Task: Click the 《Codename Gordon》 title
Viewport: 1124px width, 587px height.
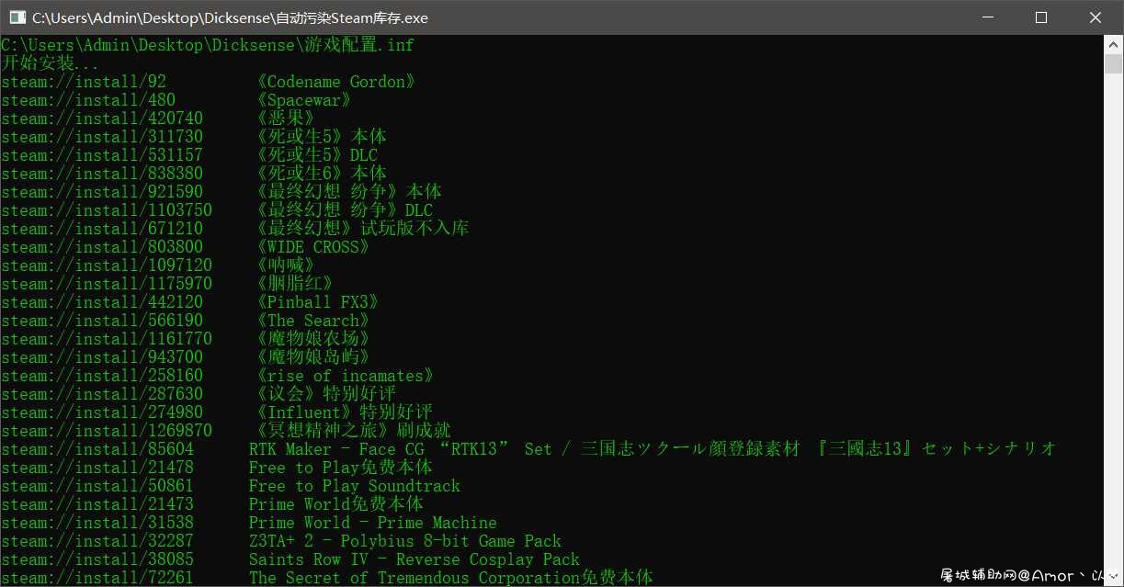Action: pos(336,82)
